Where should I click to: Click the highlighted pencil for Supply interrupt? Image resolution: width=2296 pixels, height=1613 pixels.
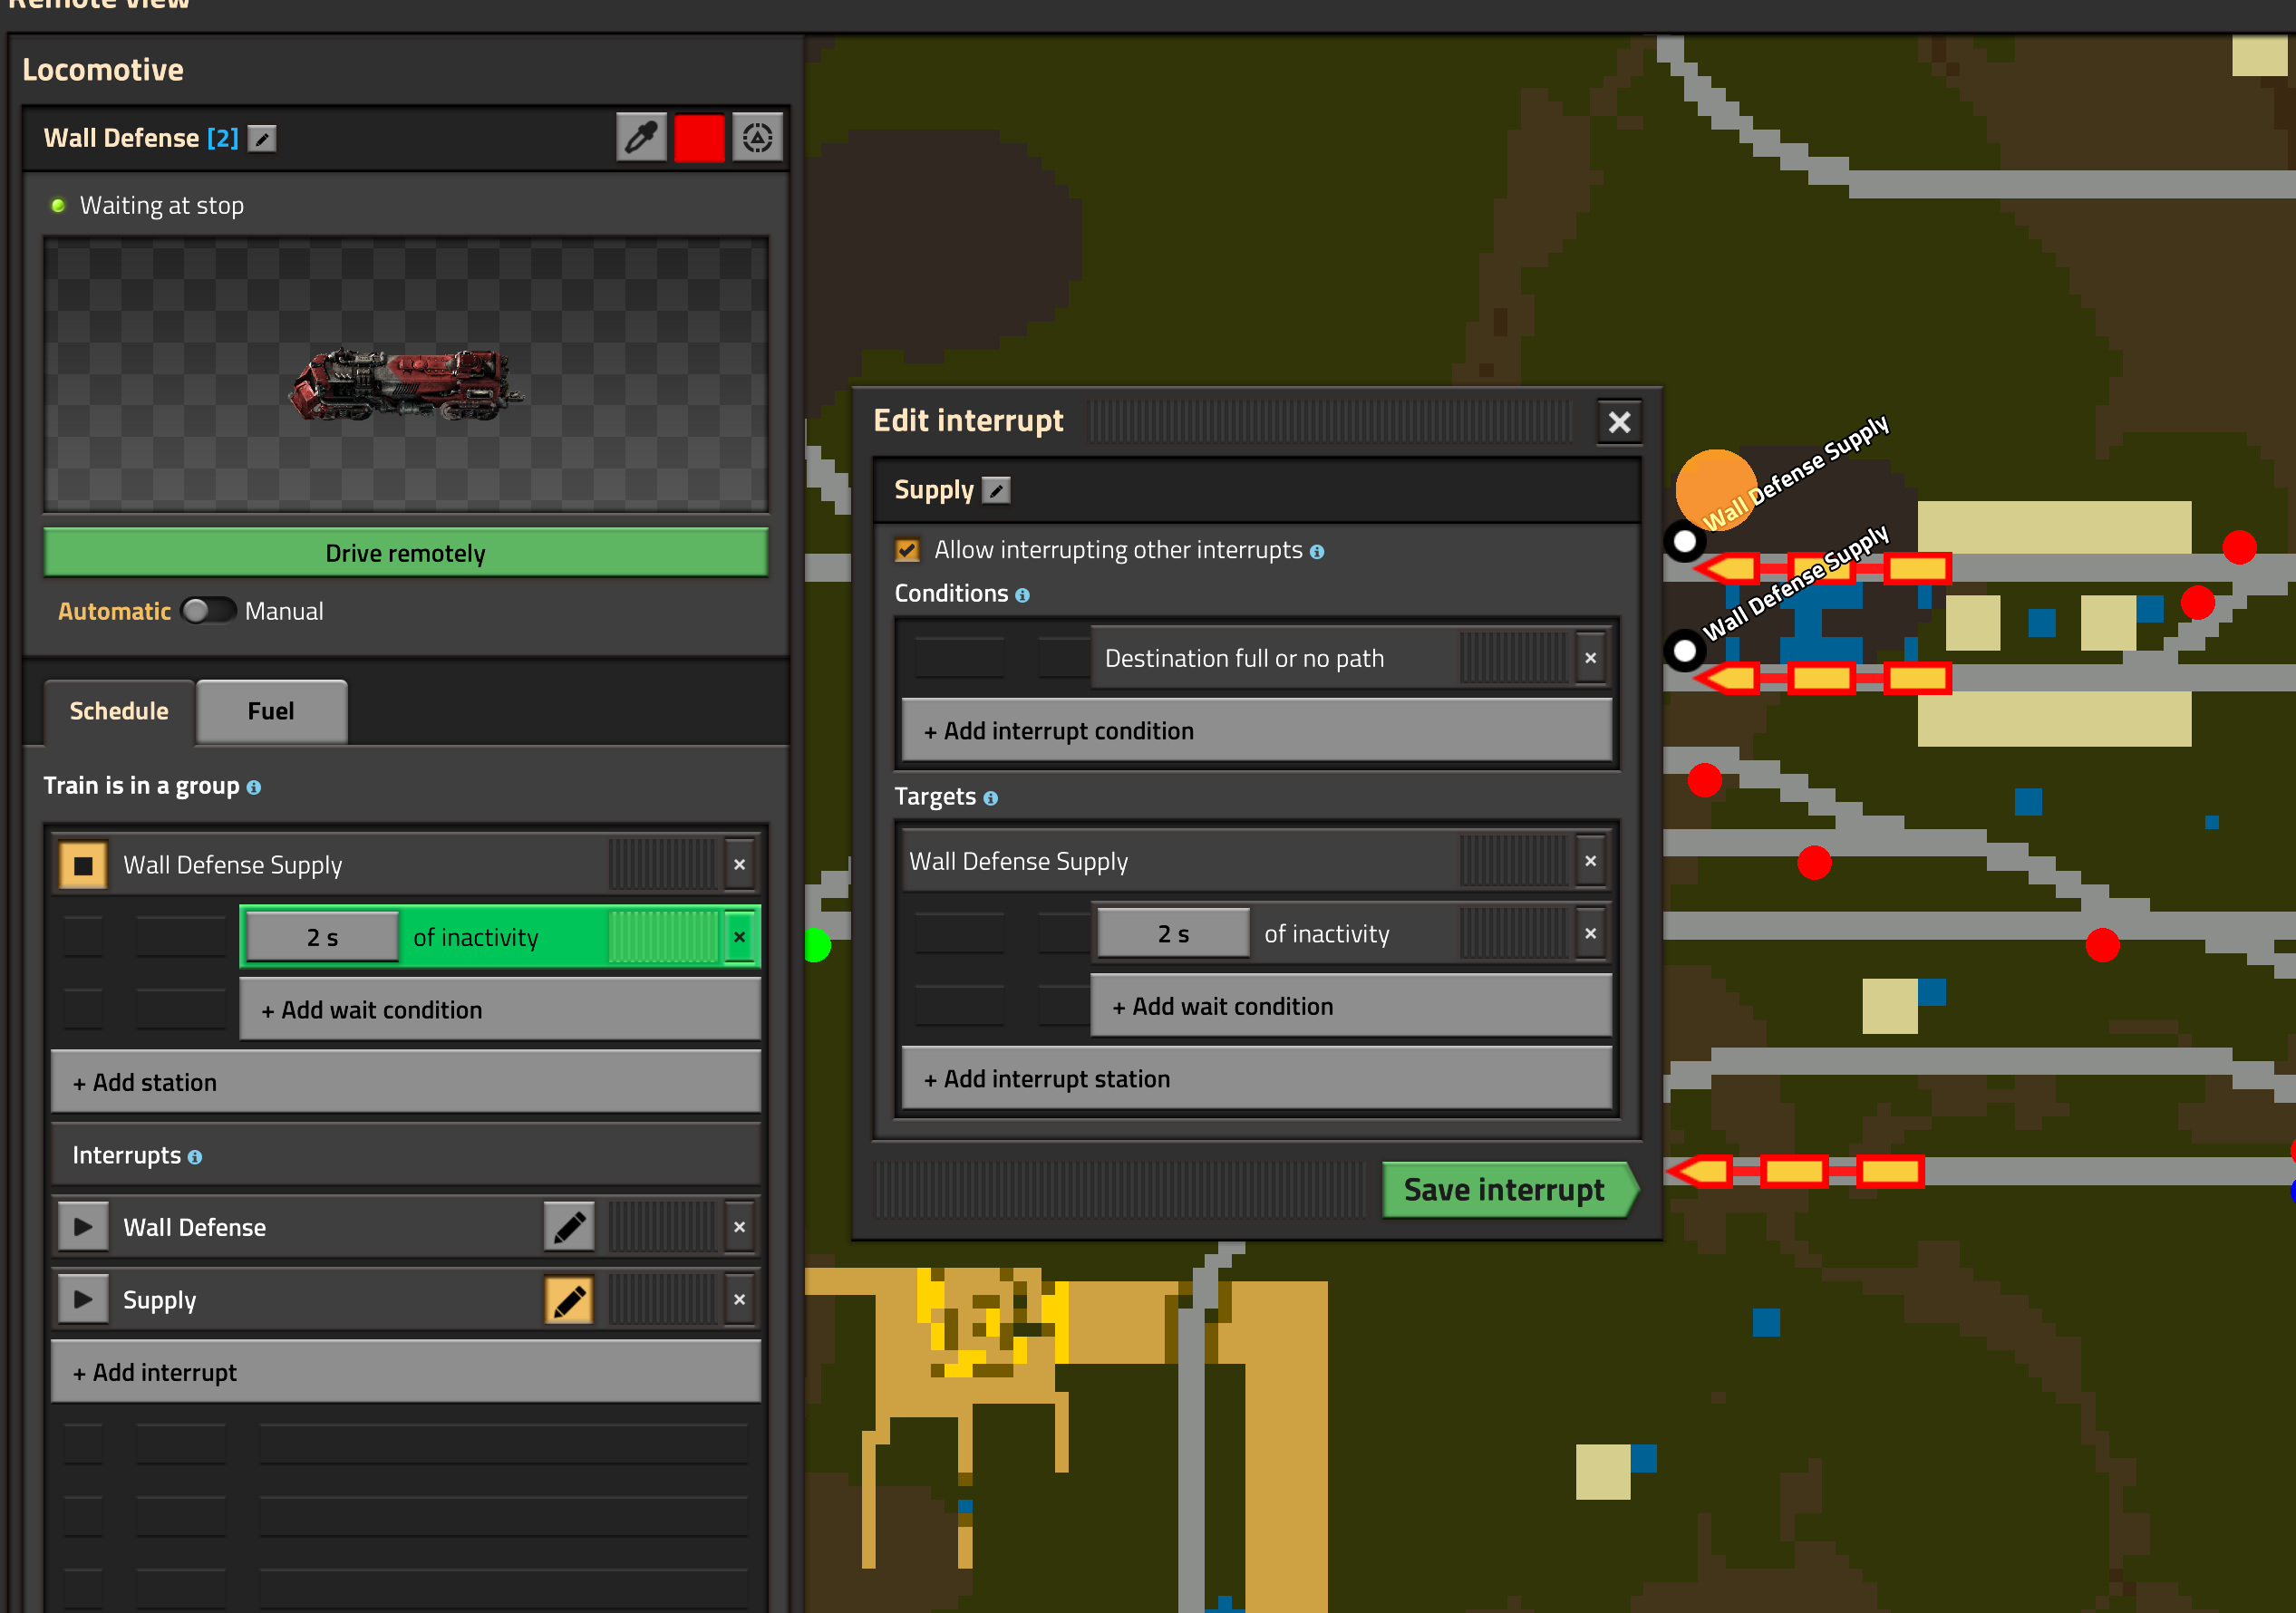(569, 1300)
